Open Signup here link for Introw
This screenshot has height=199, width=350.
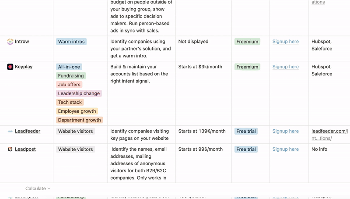coord(285,42)
